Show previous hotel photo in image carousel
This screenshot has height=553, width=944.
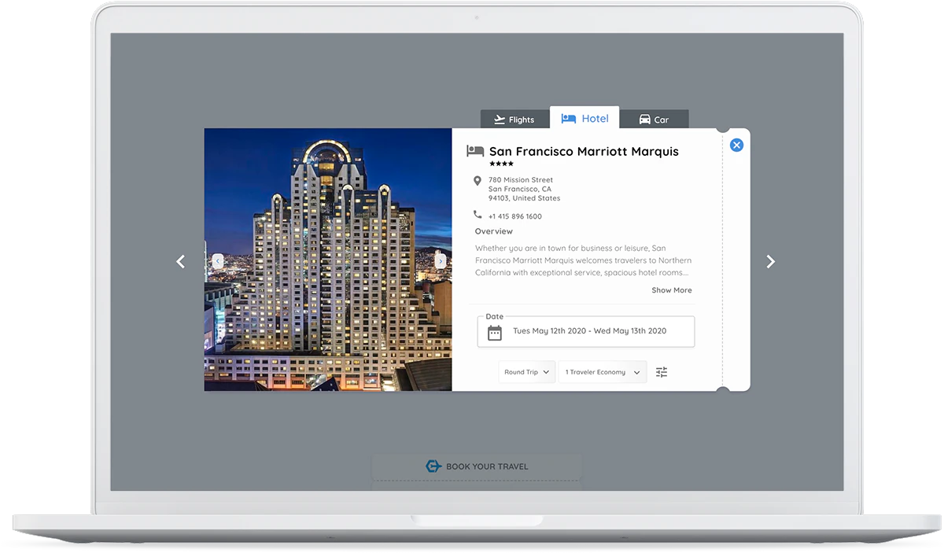tap(218, 261)
